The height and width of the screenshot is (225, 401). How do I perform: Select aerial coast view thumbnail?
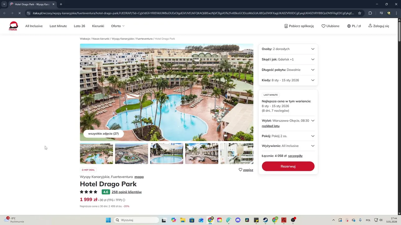[x=132, y=153]
